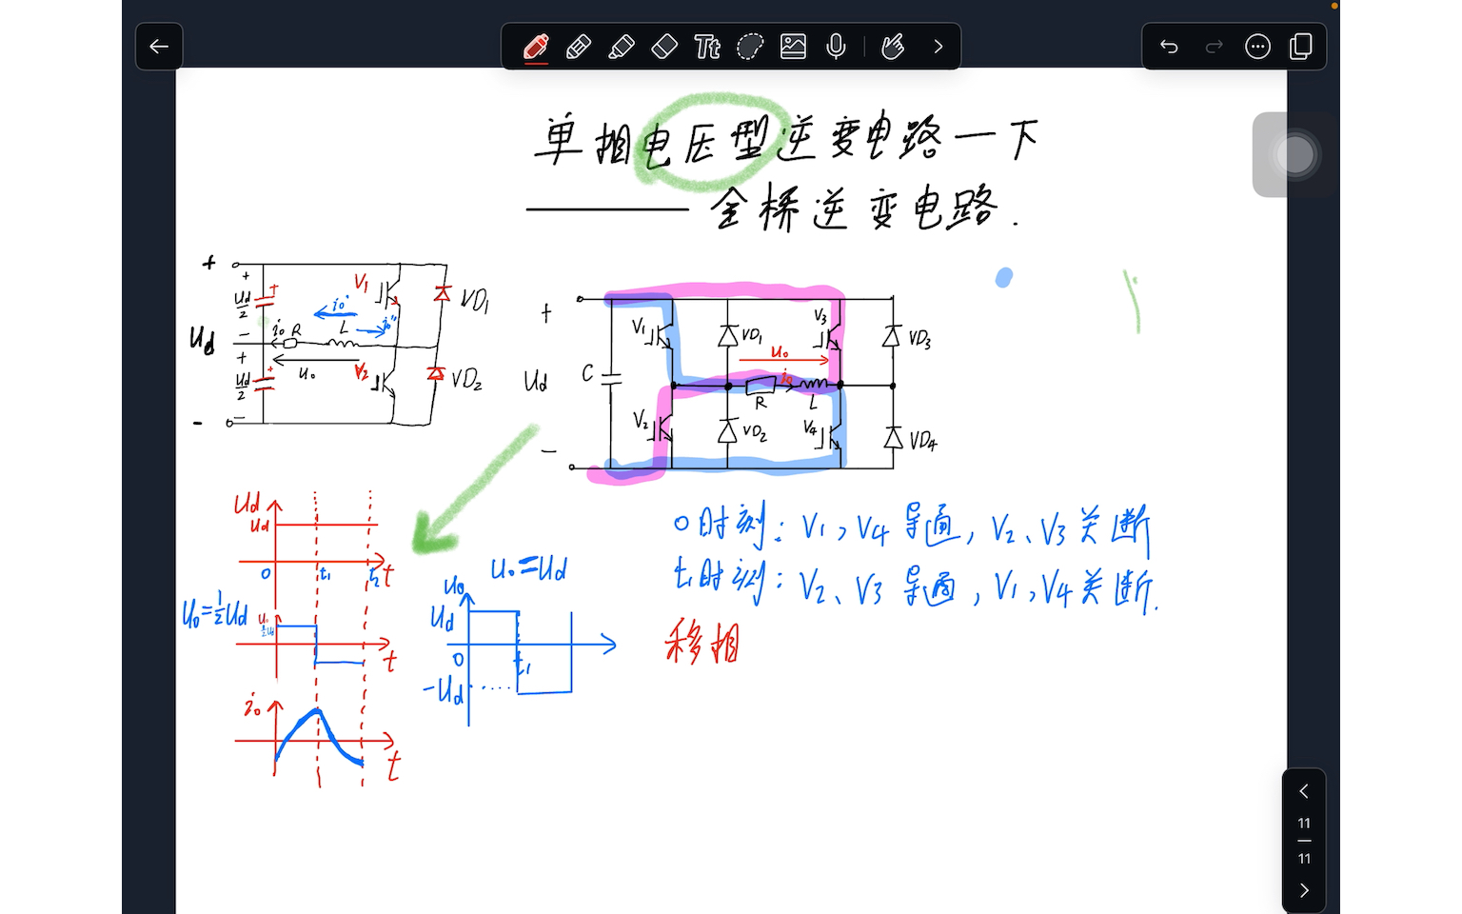Redo the last undone stroke

tap(1214, 47)
